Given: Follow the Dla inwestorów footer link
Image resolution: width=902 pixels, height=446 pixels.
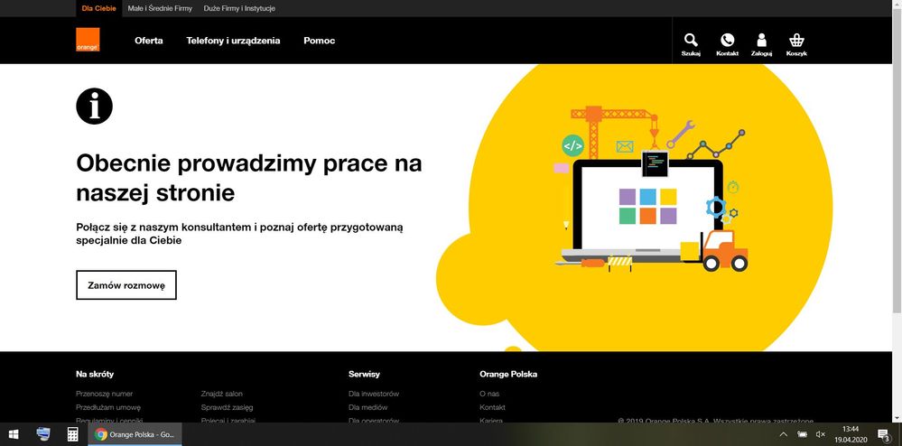Looking at the screenshot, I should (373, 394).
